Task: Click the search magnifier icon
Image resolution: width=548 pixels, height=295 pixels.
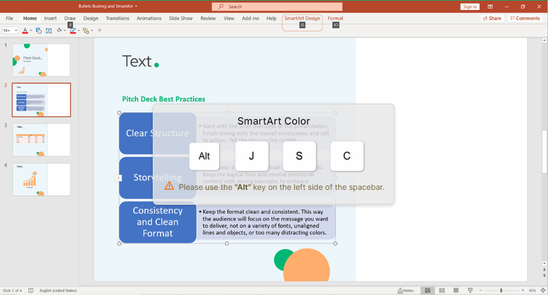Action: [x=221, y=7]
